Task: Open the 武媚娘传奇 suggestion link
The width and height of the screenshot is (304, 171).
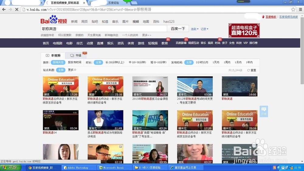Action: click(x=47, y=35)
